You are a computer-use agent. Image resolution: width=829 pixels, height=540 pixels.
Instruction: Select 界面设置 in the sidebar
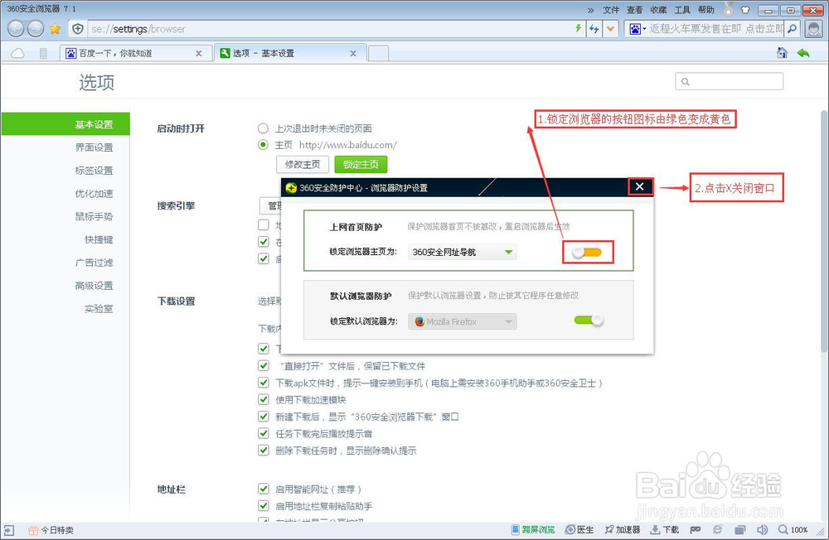94,147
